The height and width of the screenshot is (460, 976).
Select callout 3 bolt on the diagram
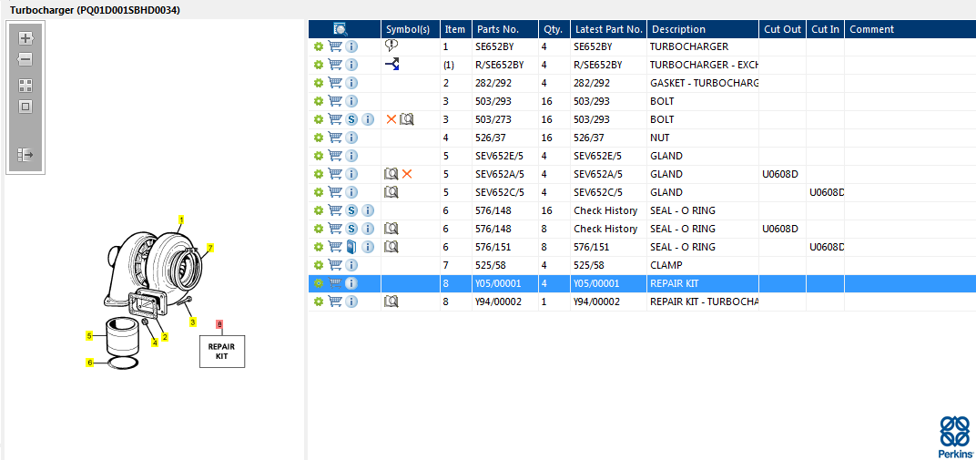(x=193, y=322)
